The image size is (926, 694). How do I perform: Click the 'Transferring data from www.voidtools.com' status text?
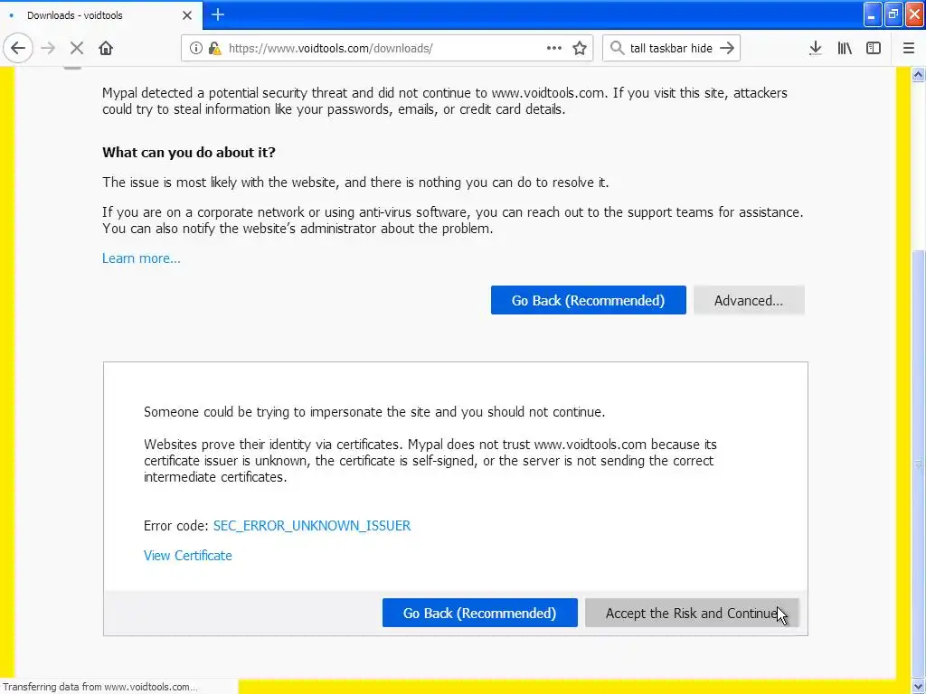click(x=100, y=687)
